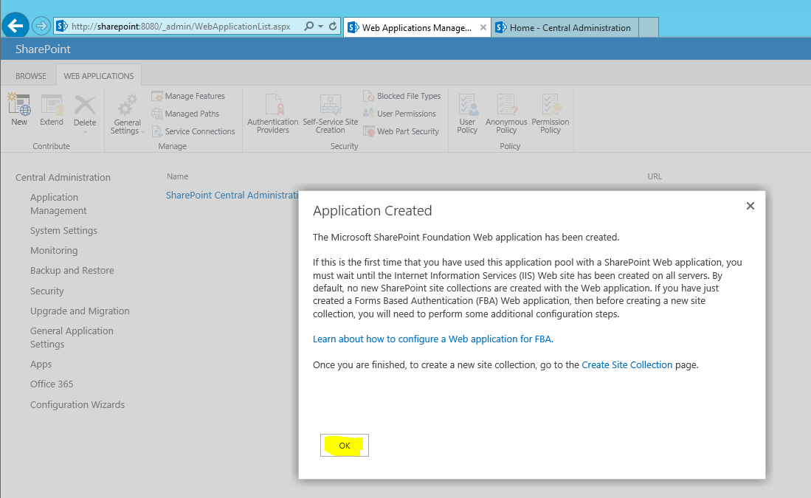Click the Authentication Providers icon
This screenshot has height=498, width=811.
pos(273,105)
